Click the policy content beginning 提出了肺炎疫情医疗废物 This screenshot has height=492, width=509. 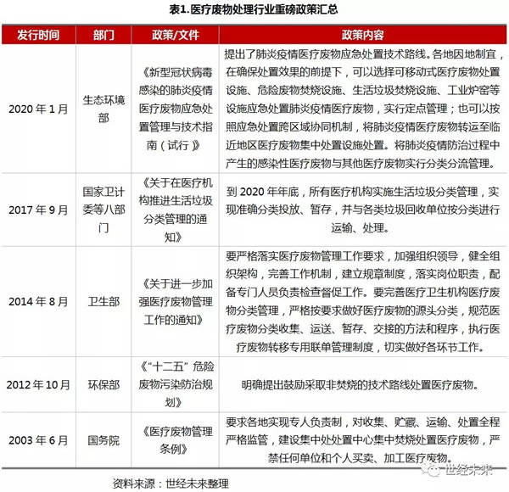point(363,109)
